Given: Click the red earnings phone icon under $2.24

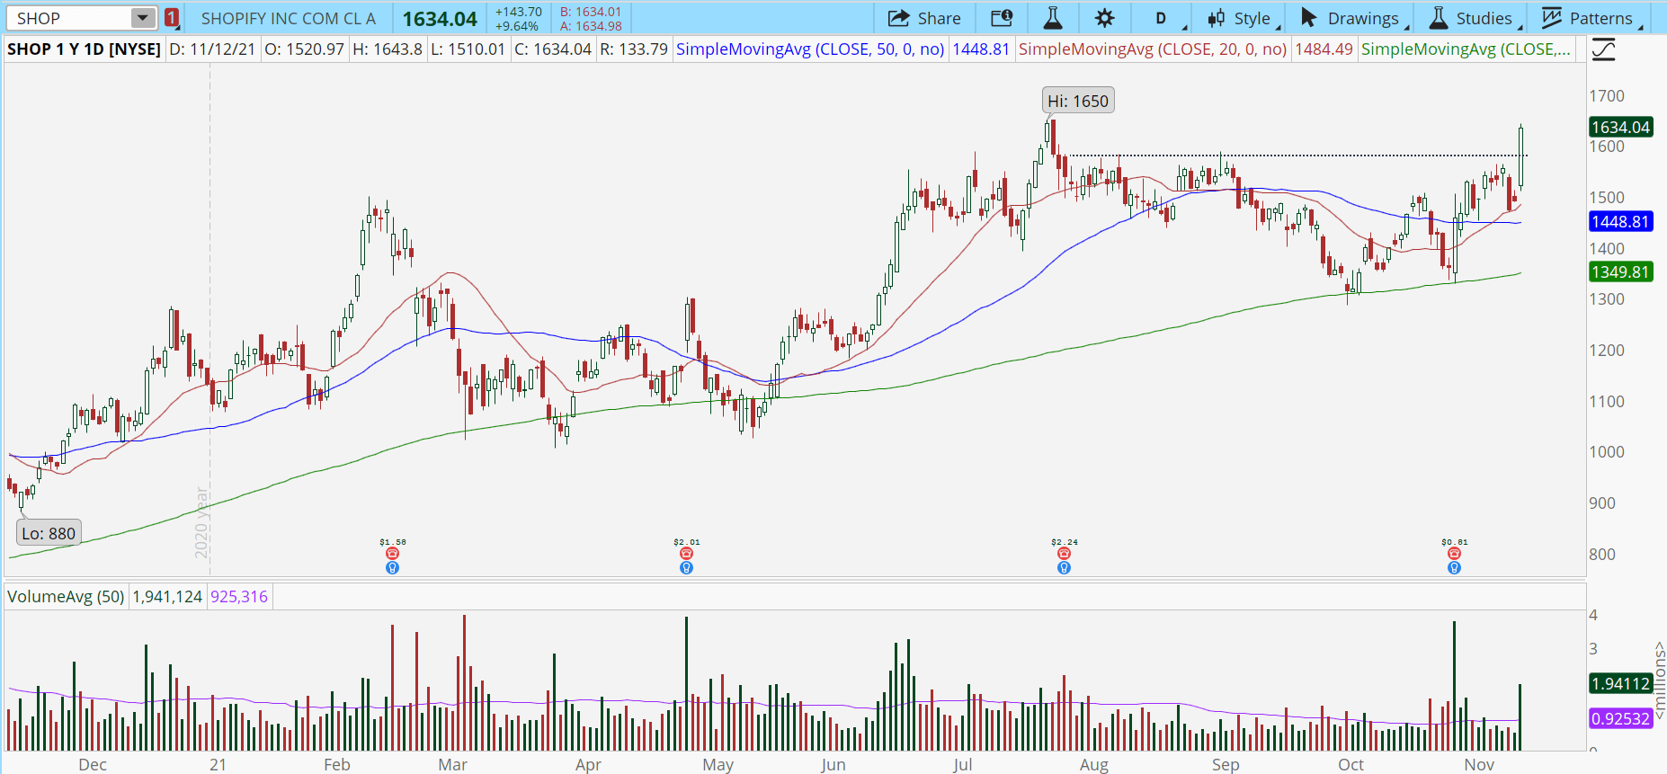Looking at the screenshot, I should 1064,554.
